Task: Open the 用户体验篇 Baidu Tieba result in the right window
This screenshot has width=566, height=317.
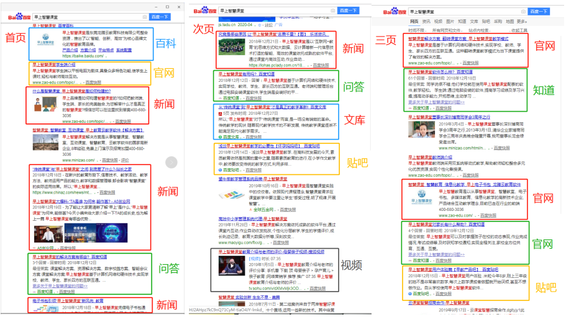Action: point(453,269)
